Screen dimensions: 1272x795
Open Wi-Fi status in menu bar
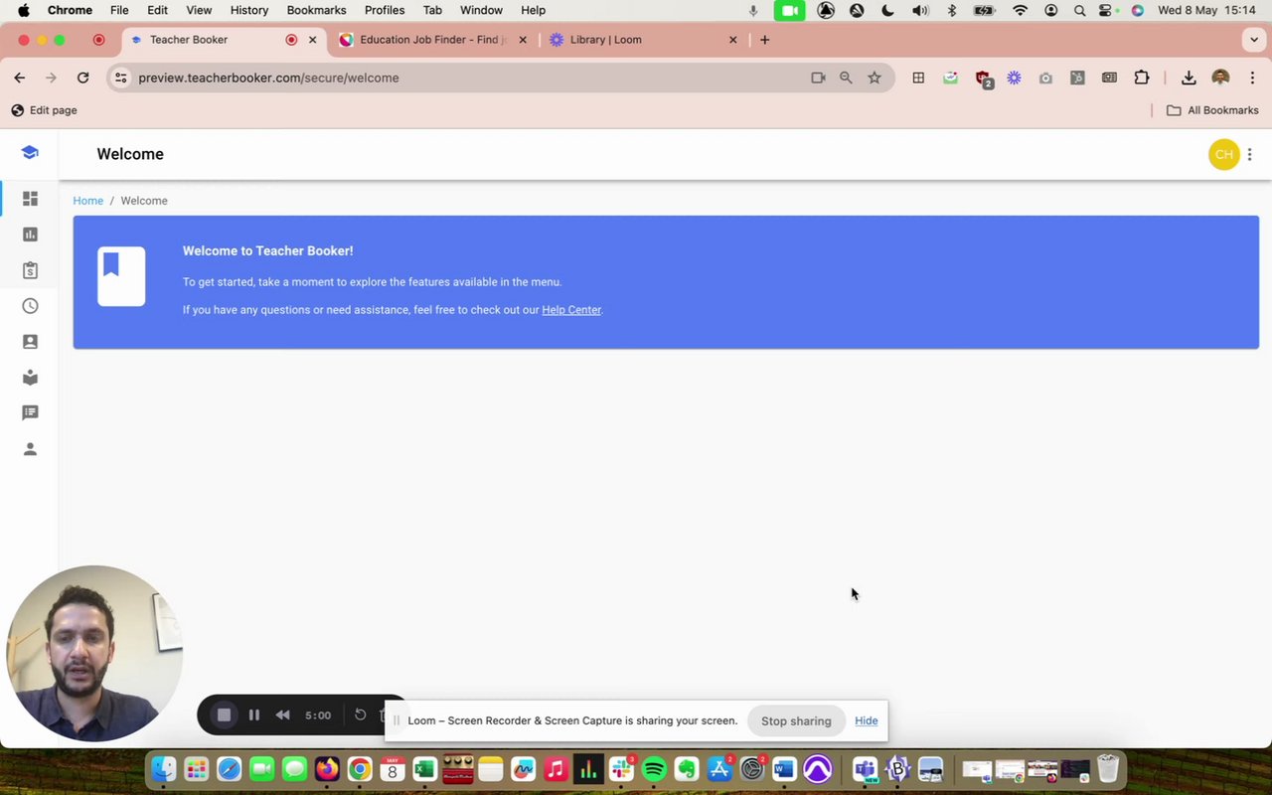1020,10
